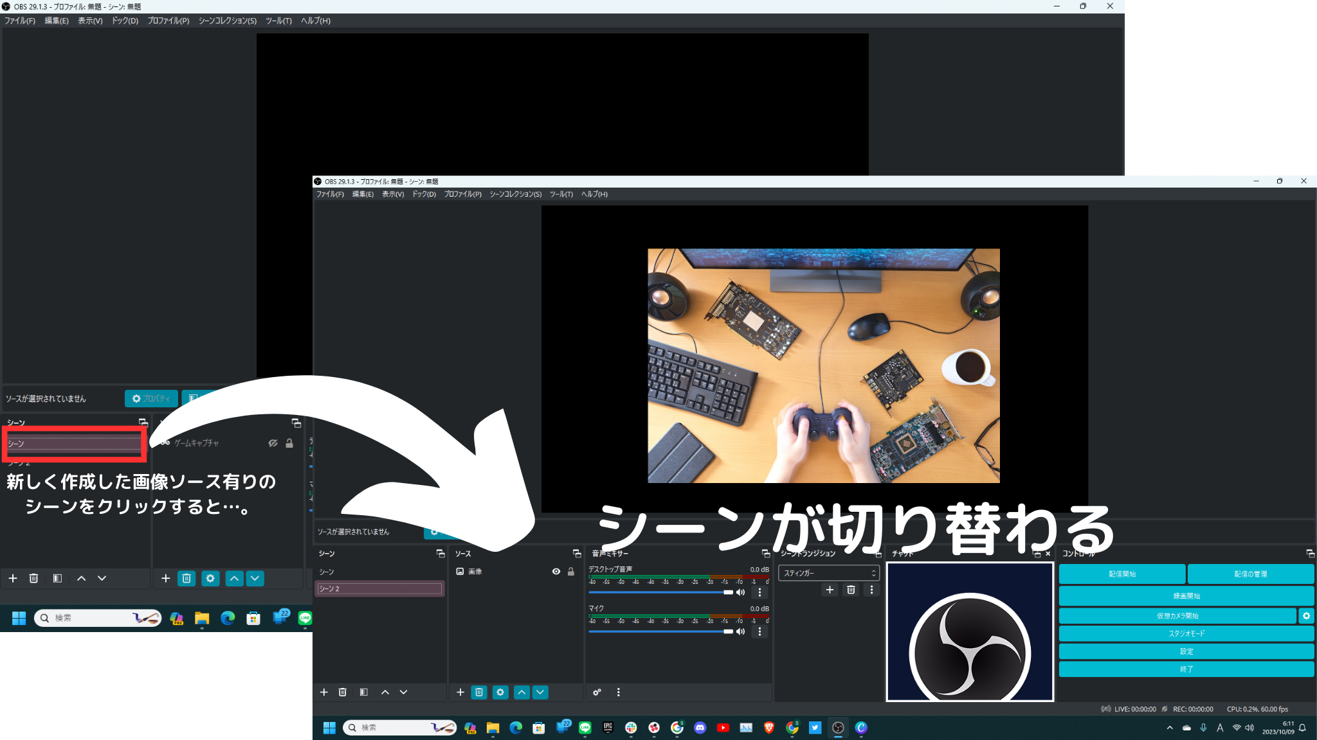Move source down in front OBS window
The height and width of the screenshot is (740, 1317).
point(540,692)
